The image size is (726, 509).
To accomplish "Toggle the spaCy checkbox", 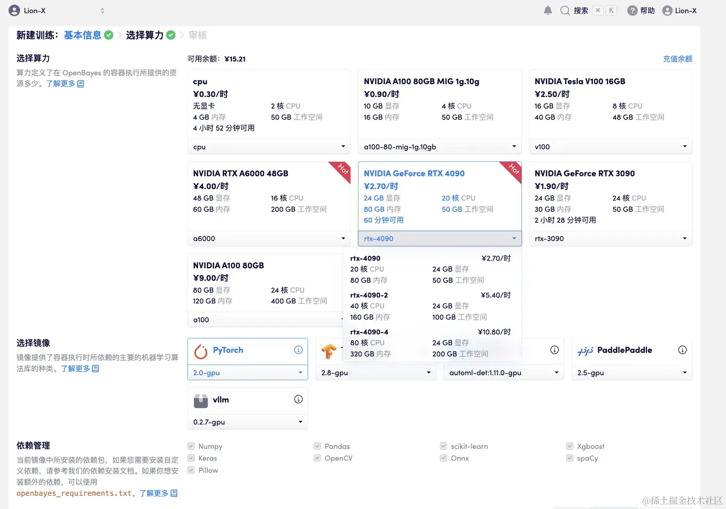I will (x=569, y=458).
